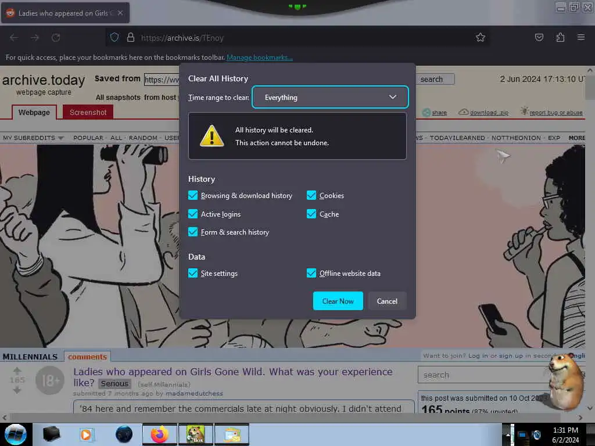Click MORE in the subreddit bar

(x=577, y=138)
